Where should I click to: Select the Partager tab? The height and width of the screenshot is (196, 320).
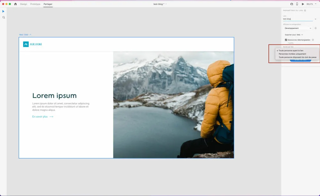click(48, 4)
